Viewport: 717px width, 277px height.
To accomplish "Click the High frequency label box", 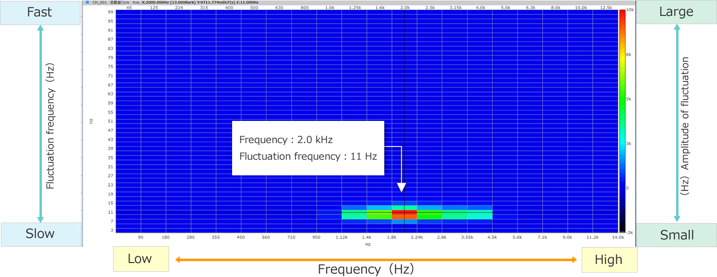I will 609,260.
